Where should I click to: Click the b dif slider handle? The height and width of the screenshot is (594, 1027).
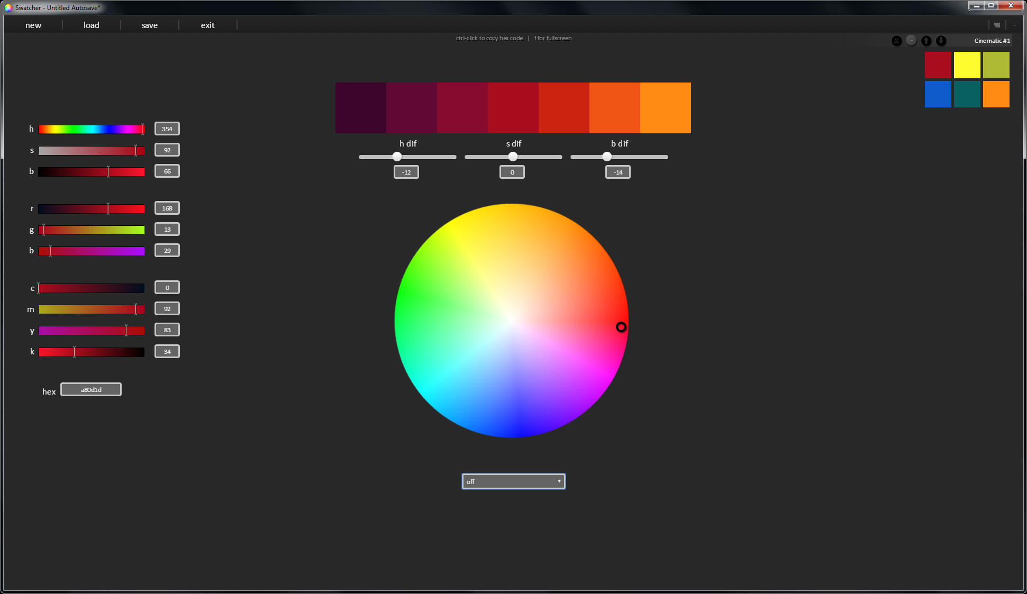[606, 157]
